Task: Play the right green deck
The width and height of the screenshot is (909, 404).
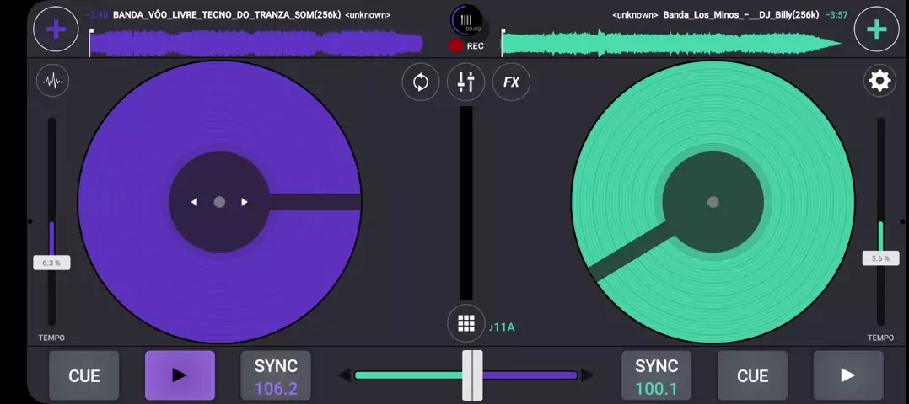Action: (847, 375)
